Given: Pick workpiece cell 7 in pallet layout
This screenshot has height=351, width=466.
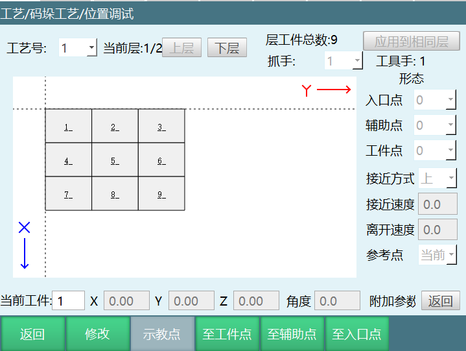Looking at the screenshot, I should [68, 194].
